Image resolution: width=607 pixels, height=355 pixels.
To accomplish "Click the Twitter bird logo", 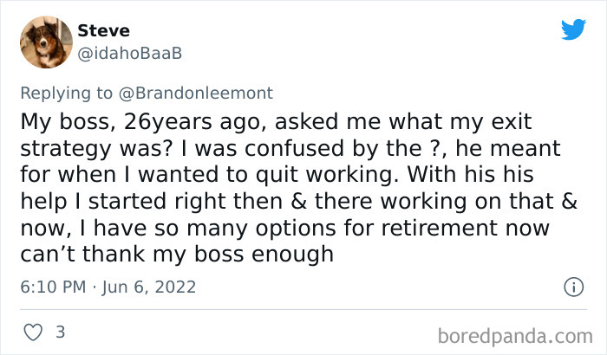I will pyautogui.click(x=573, y=29).
